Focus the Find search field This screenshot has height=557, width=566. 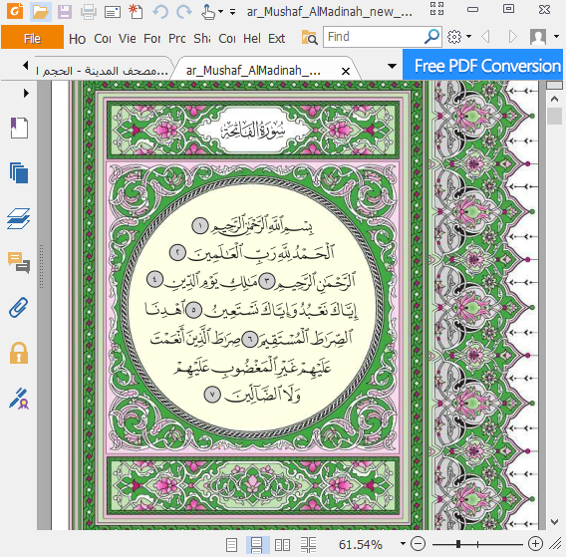tap(374, 37)
